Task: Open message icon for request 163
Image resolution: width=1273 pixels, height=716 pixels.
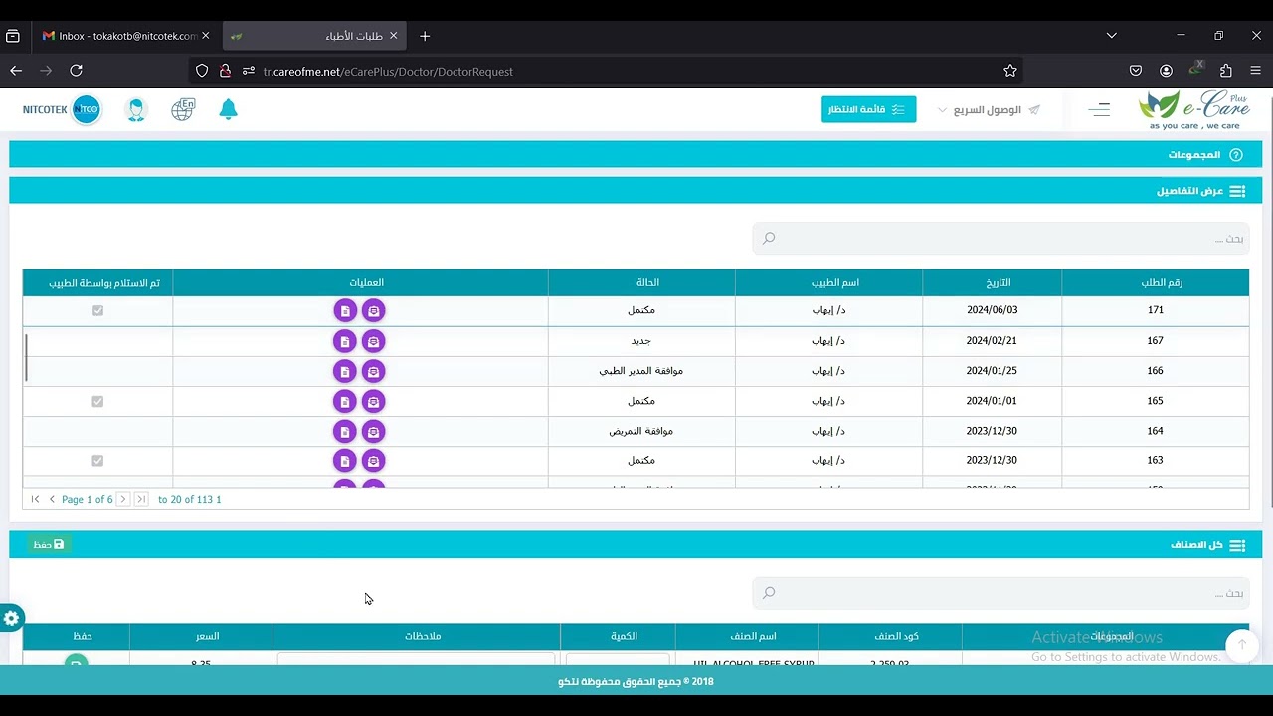Action: [373, 460]
